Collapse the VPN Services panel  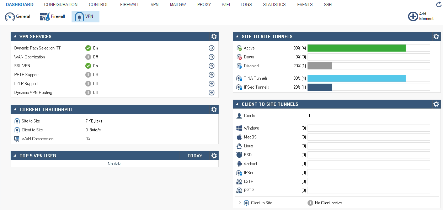point(15,36)
